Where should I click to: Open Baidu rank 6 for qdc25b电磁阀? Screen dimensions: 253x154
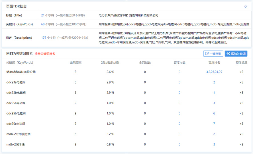[x=214, y=113]
